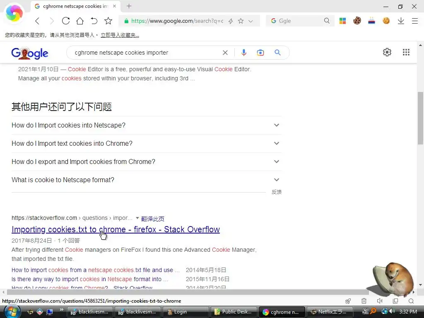
Task: Reload the page with refresh icon
Action: point(66,21)
